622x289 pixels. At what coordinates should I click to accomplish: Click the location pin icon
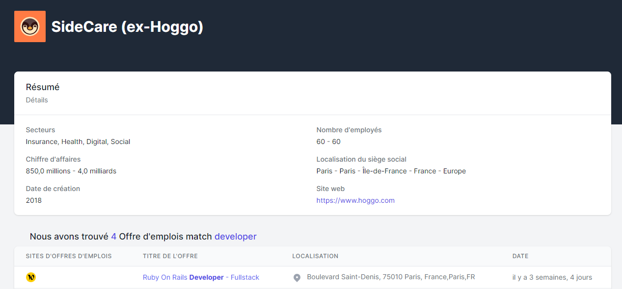click(x=297, y=278)
